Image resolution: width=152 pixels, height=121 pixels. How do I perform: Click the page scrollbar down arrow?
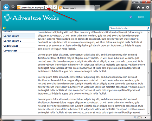tap(149, 113)
